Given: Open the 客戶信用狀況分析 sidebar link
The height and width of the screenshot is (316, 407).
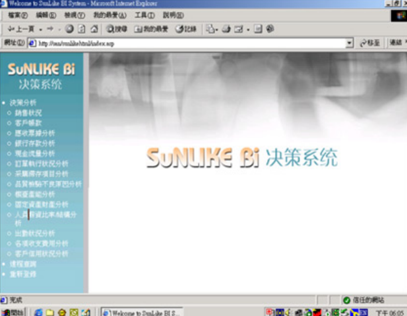Looking at the screenshot, I should pyautogui.click(x=42, y=254).
